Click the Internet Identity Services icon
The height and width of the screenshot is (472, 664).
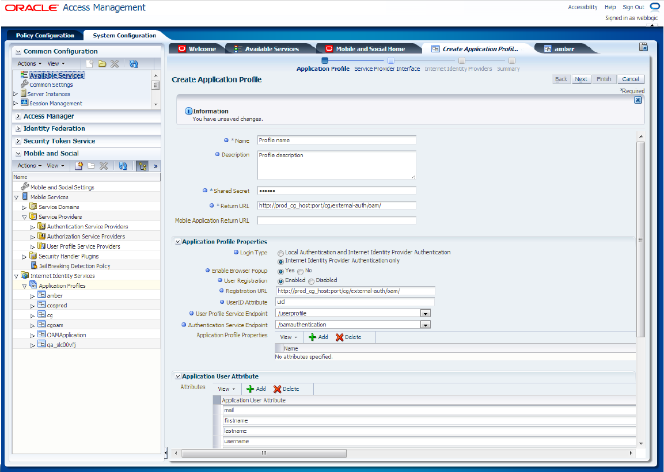coord(25,275)
